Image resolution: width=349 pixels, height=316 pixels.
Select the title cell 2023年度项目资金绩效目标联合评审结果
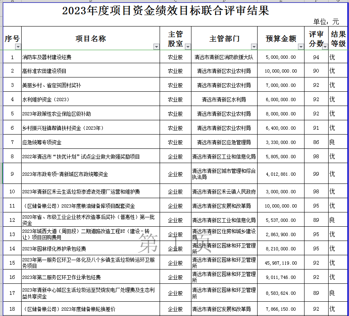(x=165, y=11)
